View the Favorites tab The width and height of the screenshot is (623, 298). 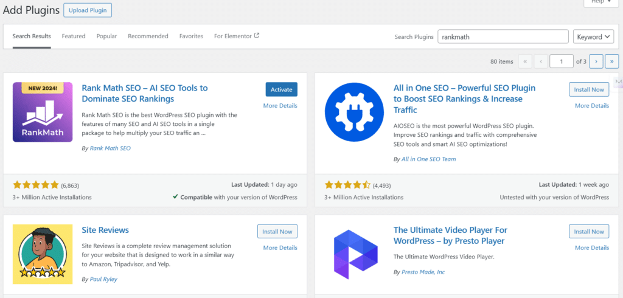tap(191, 36)
